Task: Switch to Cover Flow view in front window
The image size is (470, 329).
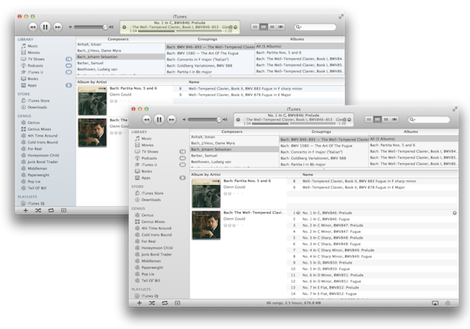Action: 394,119
